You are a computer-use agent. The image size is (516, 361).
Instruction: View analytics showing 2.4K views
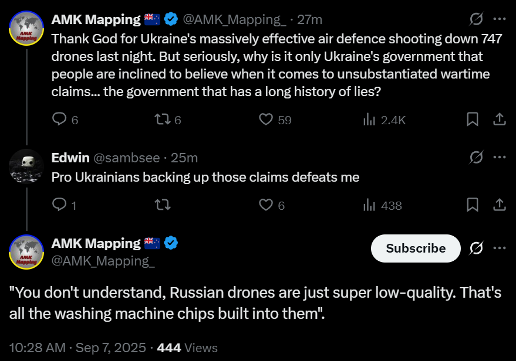tap(384, 120)
